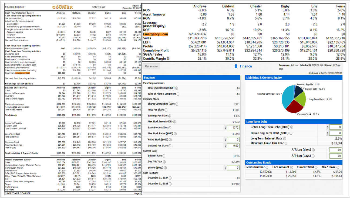The image size is (350, 198).
Task: Select the Dividend Per Share input field
Action: coord(233,146)
